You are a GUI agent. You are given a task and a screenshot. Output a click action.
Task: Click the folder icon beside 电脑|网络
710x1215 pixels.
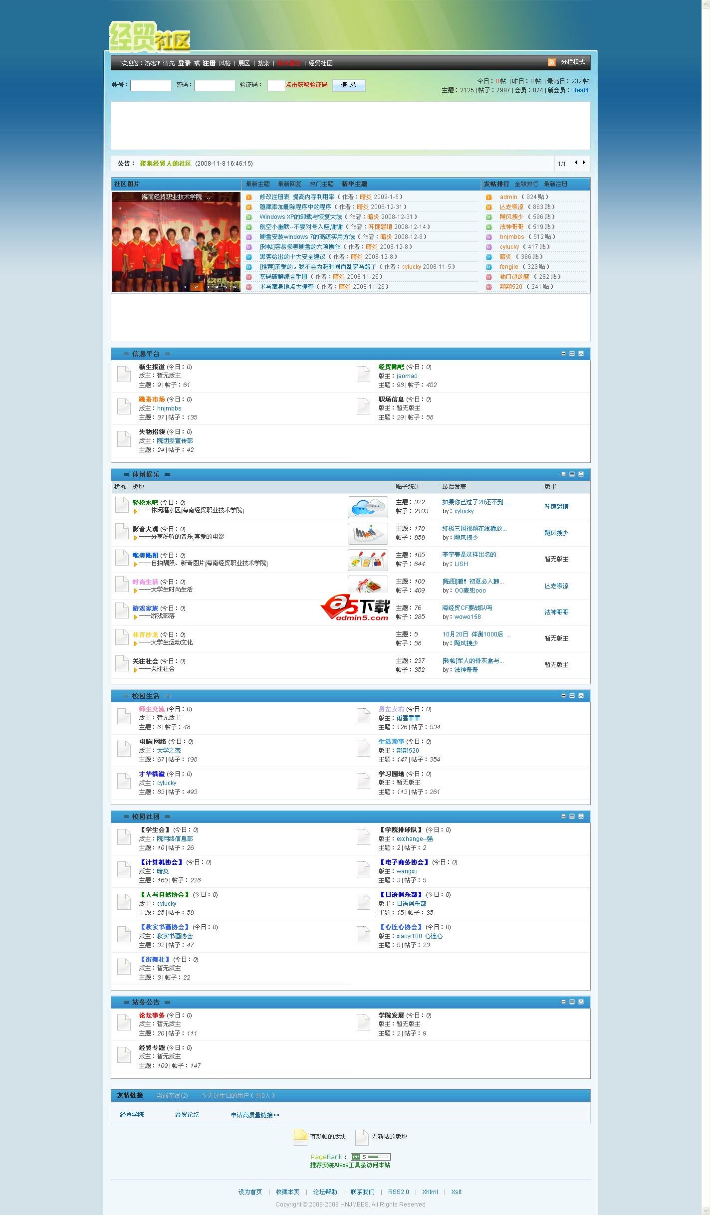[x=124, y=749]
